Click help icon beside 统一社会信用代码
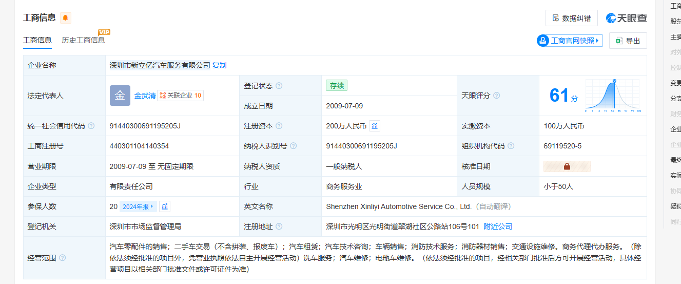Screen dimensions: 681x284 click(91, 126)
